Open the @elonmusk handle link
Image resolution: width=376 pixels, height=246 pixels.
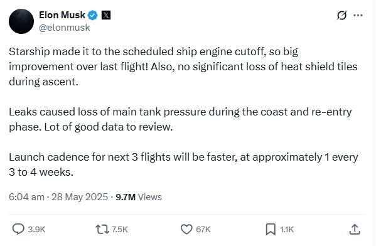click(65, 28)
